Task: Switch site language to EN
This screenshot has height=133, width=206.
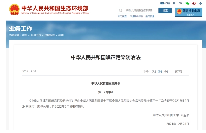Action: (181, 3)
